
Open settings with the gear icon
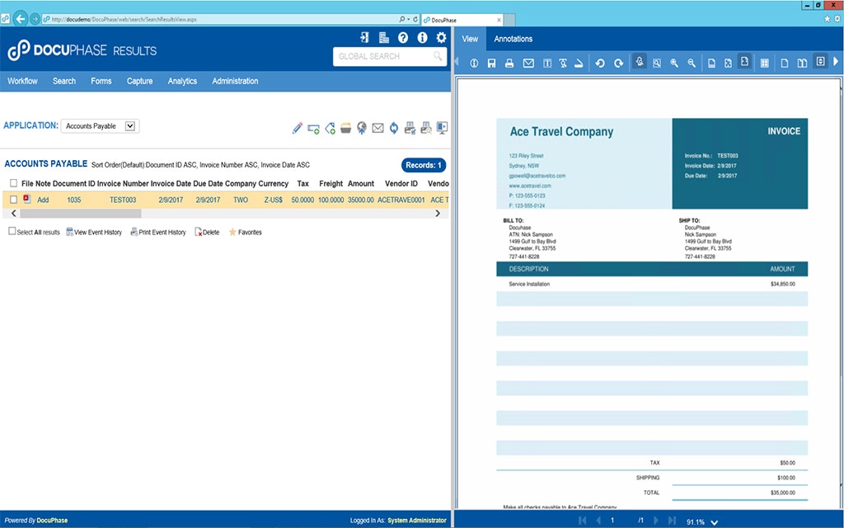point(442,37)
